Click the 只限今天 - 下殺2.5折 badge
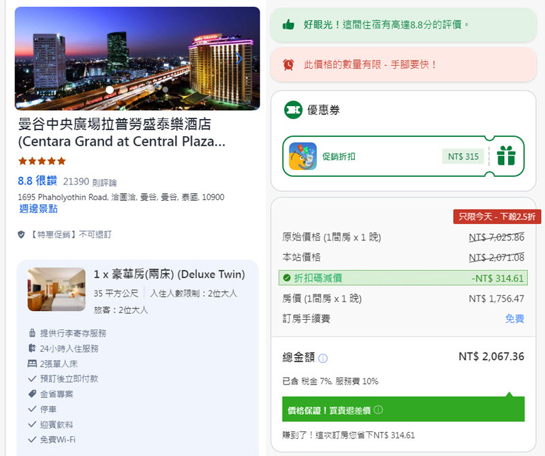This screenshot has height=456, width=545. pos(497,216)
